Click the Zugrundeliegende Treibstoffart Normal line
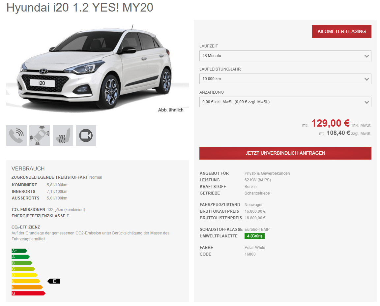 pyautogui.click(x=57, y=177)
